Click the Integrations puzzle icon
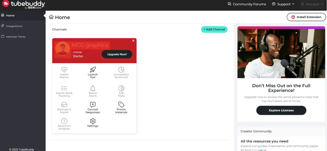The width and height of the screenshot is (327, 151). [3, 26]
